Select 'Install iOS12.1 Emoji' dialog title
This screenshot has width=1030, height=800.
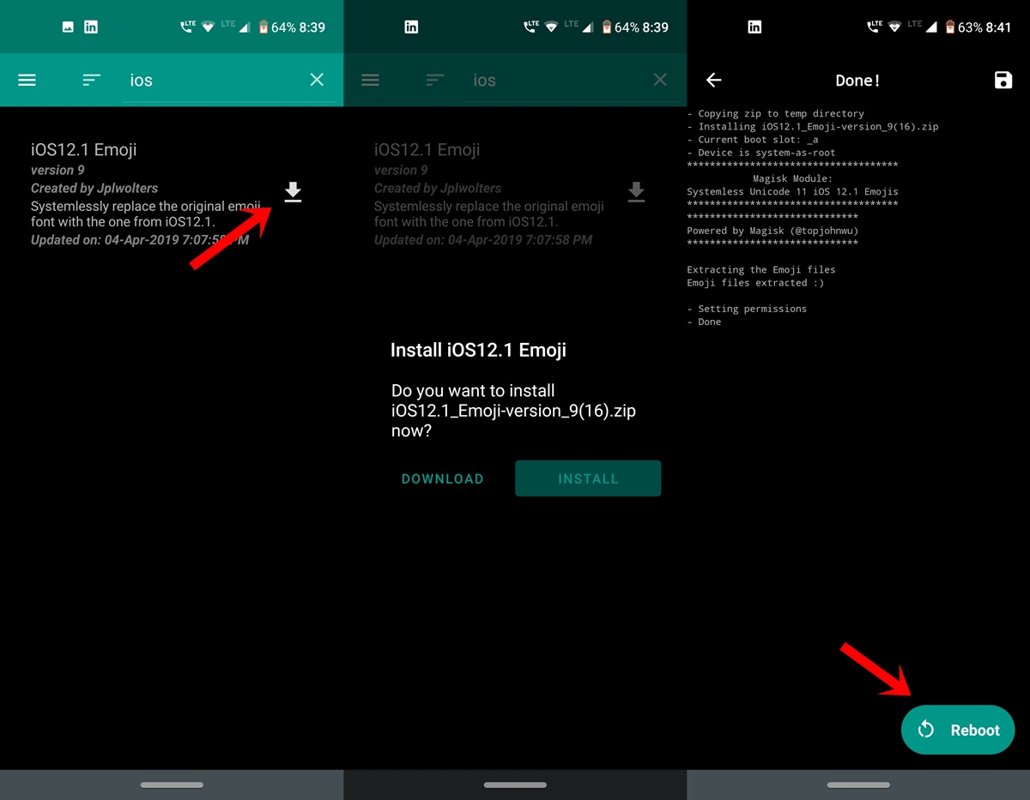(x=478, y=350)
